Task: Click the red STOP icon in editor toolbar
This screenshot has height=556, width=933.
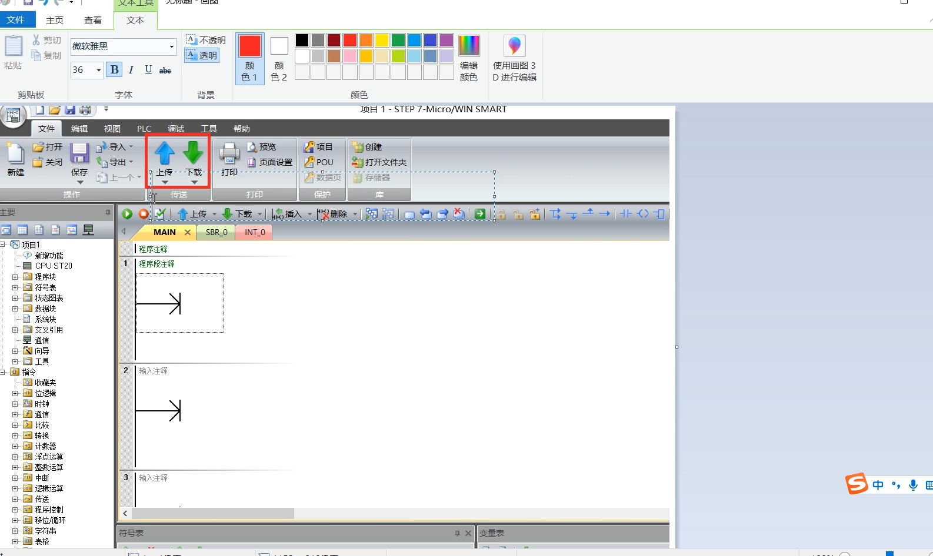Action: tap(144, 214)
